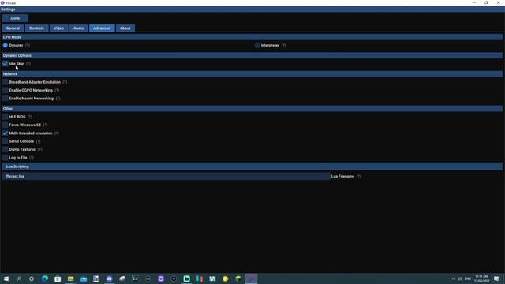Click help icon next to Serial Console
The image size is (505, 284).
pos(39,141)
